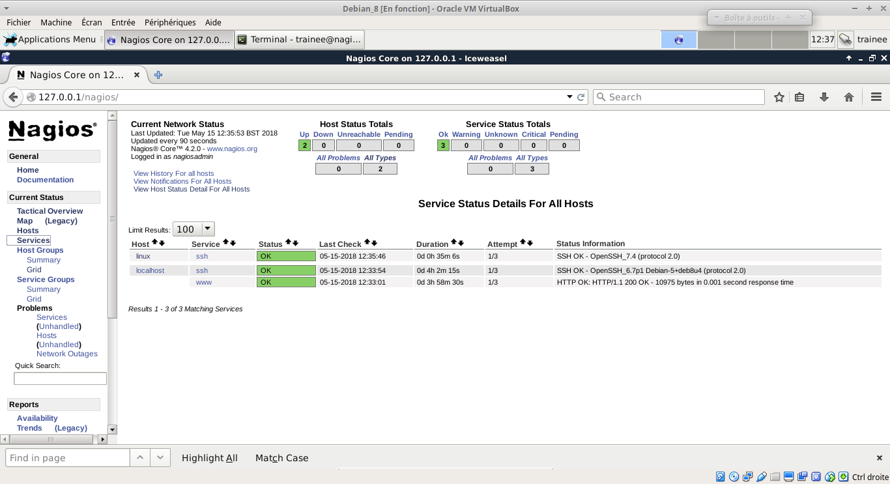Screen dimensions: 890x484
Task: Focus the Find in page field
Action: point(68,458)
